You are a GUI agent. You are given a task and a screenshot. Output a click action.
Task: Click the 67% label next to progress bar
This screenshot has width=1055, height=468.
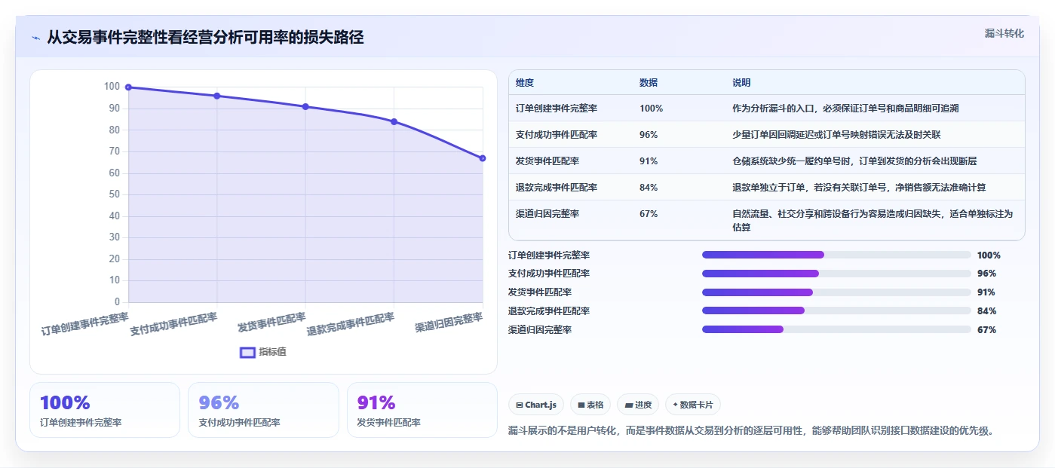pos(986,329)
